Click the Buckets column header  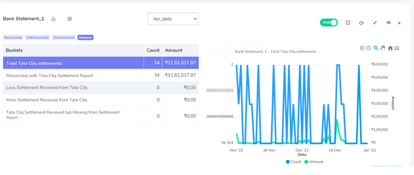(14, 50)
